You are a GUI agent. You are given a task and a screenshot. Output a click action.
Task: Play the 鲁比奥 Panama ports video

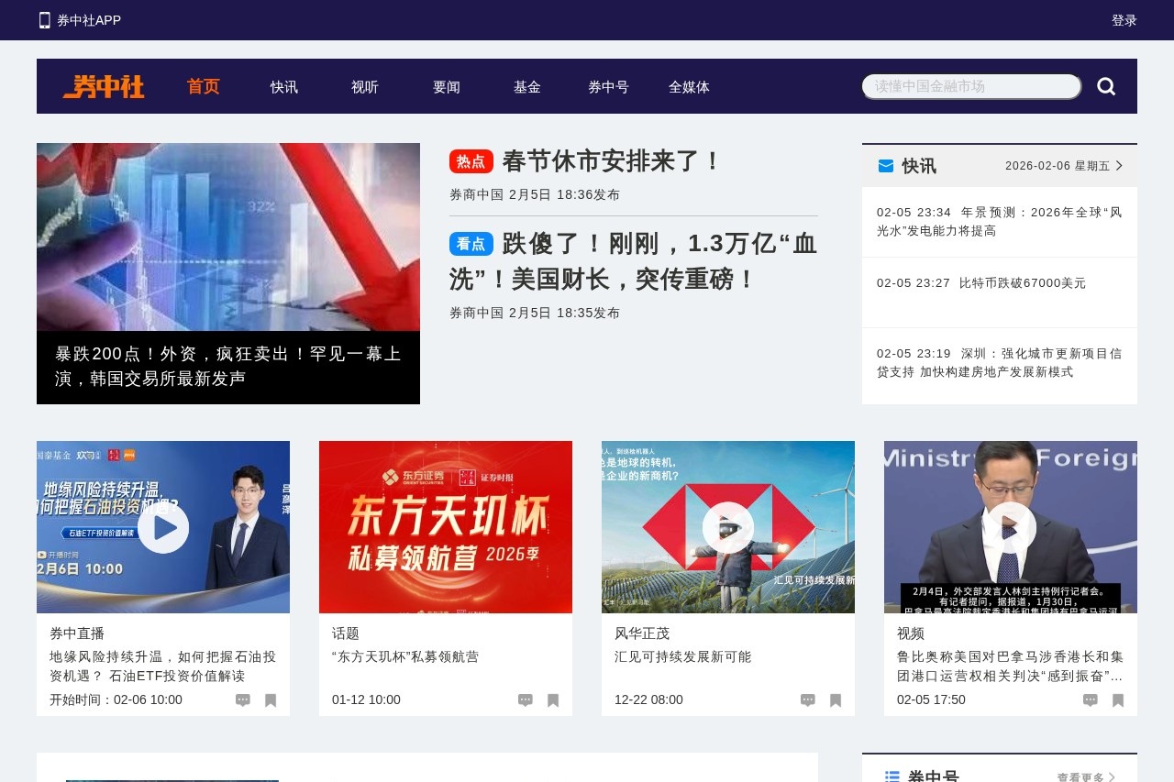tap(1011, 527)
